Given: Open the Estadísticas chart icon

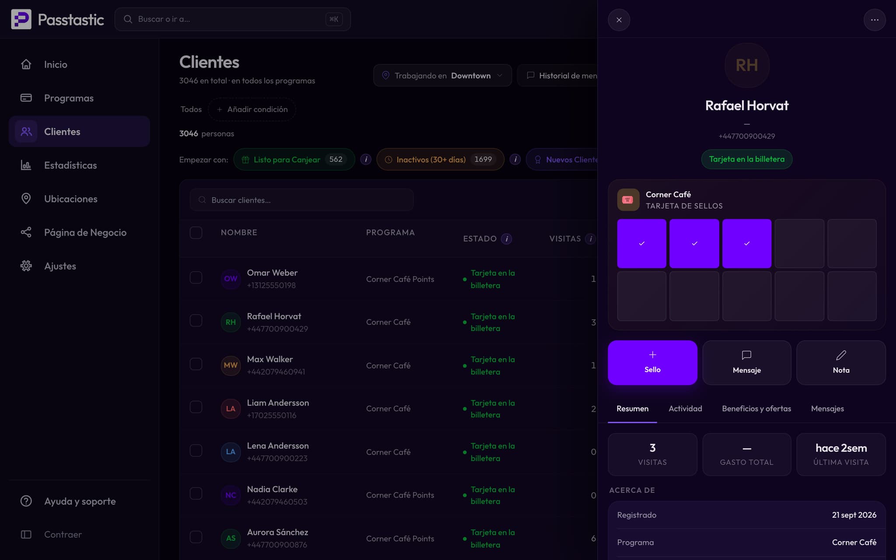Looking at the screenshot, I should click(x=26, y=165).
